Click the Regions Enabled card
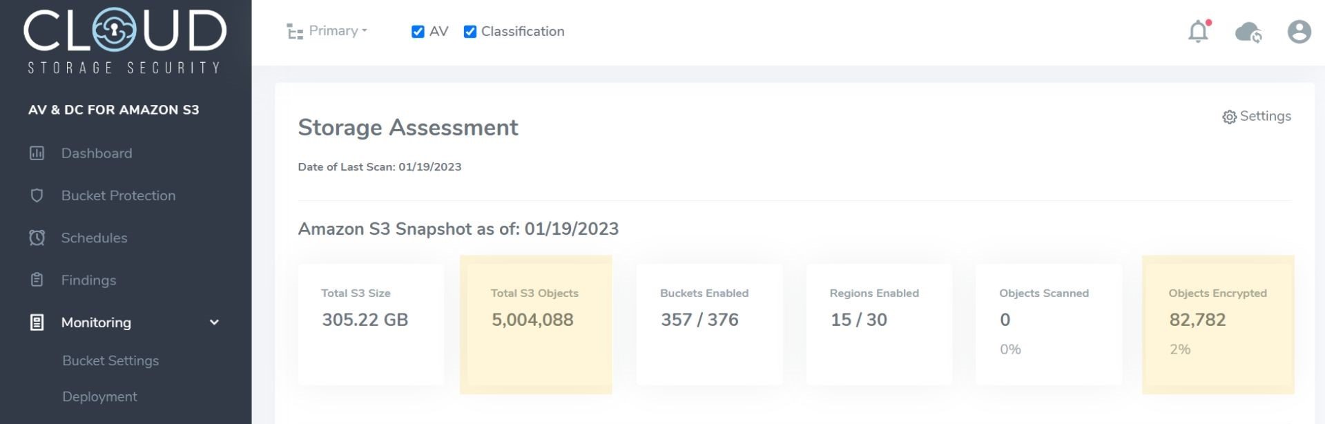Image resolution: width=1325 pixels, height=424 pixels. click(x=879, y=325)
